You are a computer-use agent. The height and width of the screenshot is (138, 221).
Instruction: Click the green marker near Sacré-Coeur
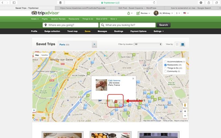134,55
